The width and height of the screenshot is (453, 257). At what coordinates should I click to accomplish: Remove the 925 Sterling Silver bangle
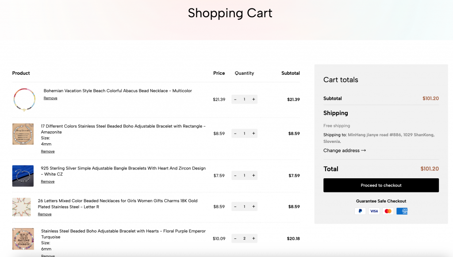[x=48, y=182]
